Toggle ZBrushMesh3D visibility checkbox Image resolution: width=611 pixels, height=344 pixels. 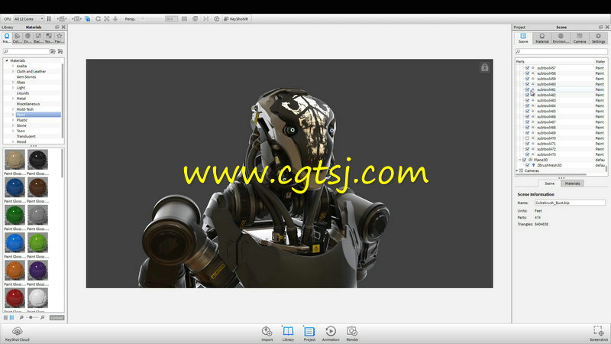click(528, 165)
